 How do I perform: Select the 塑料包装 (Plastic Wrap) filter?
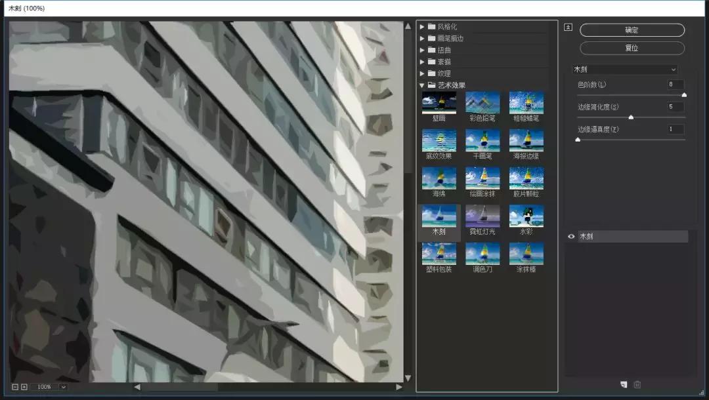pos(439,254)
